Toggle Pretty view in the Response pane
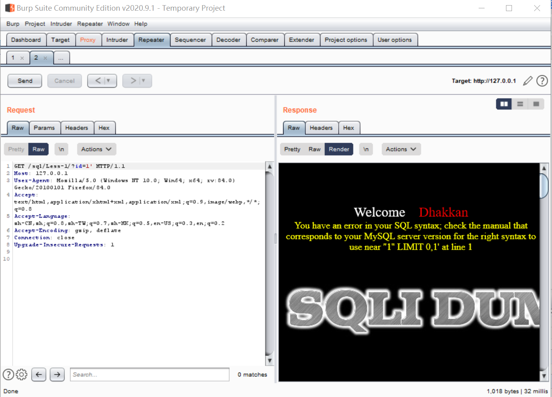Viewport: 552px width, 397px height. [x=292, y=149]
